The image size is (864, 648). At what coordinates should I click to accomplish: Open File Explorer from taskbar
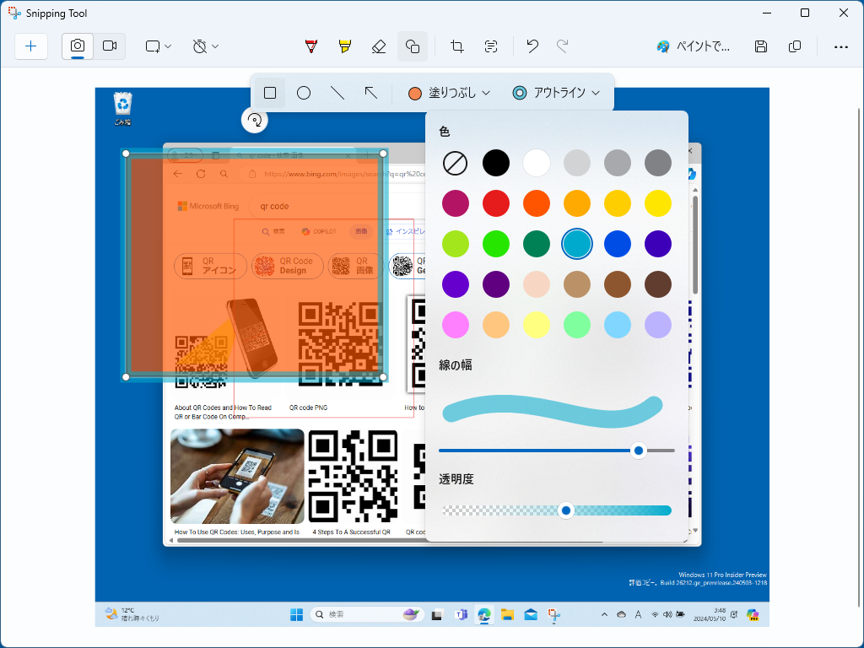click(x=507, y=614)
